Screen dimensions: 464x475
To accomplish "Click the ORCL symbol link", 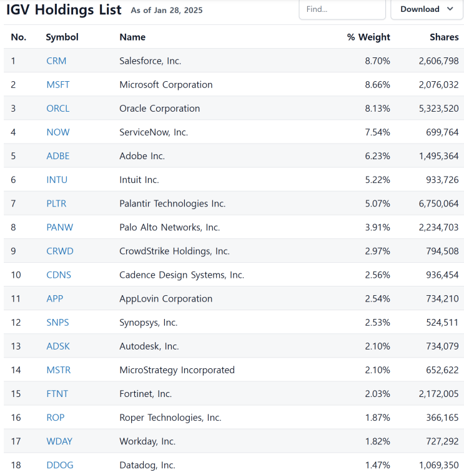I will [x=57, y=109].
